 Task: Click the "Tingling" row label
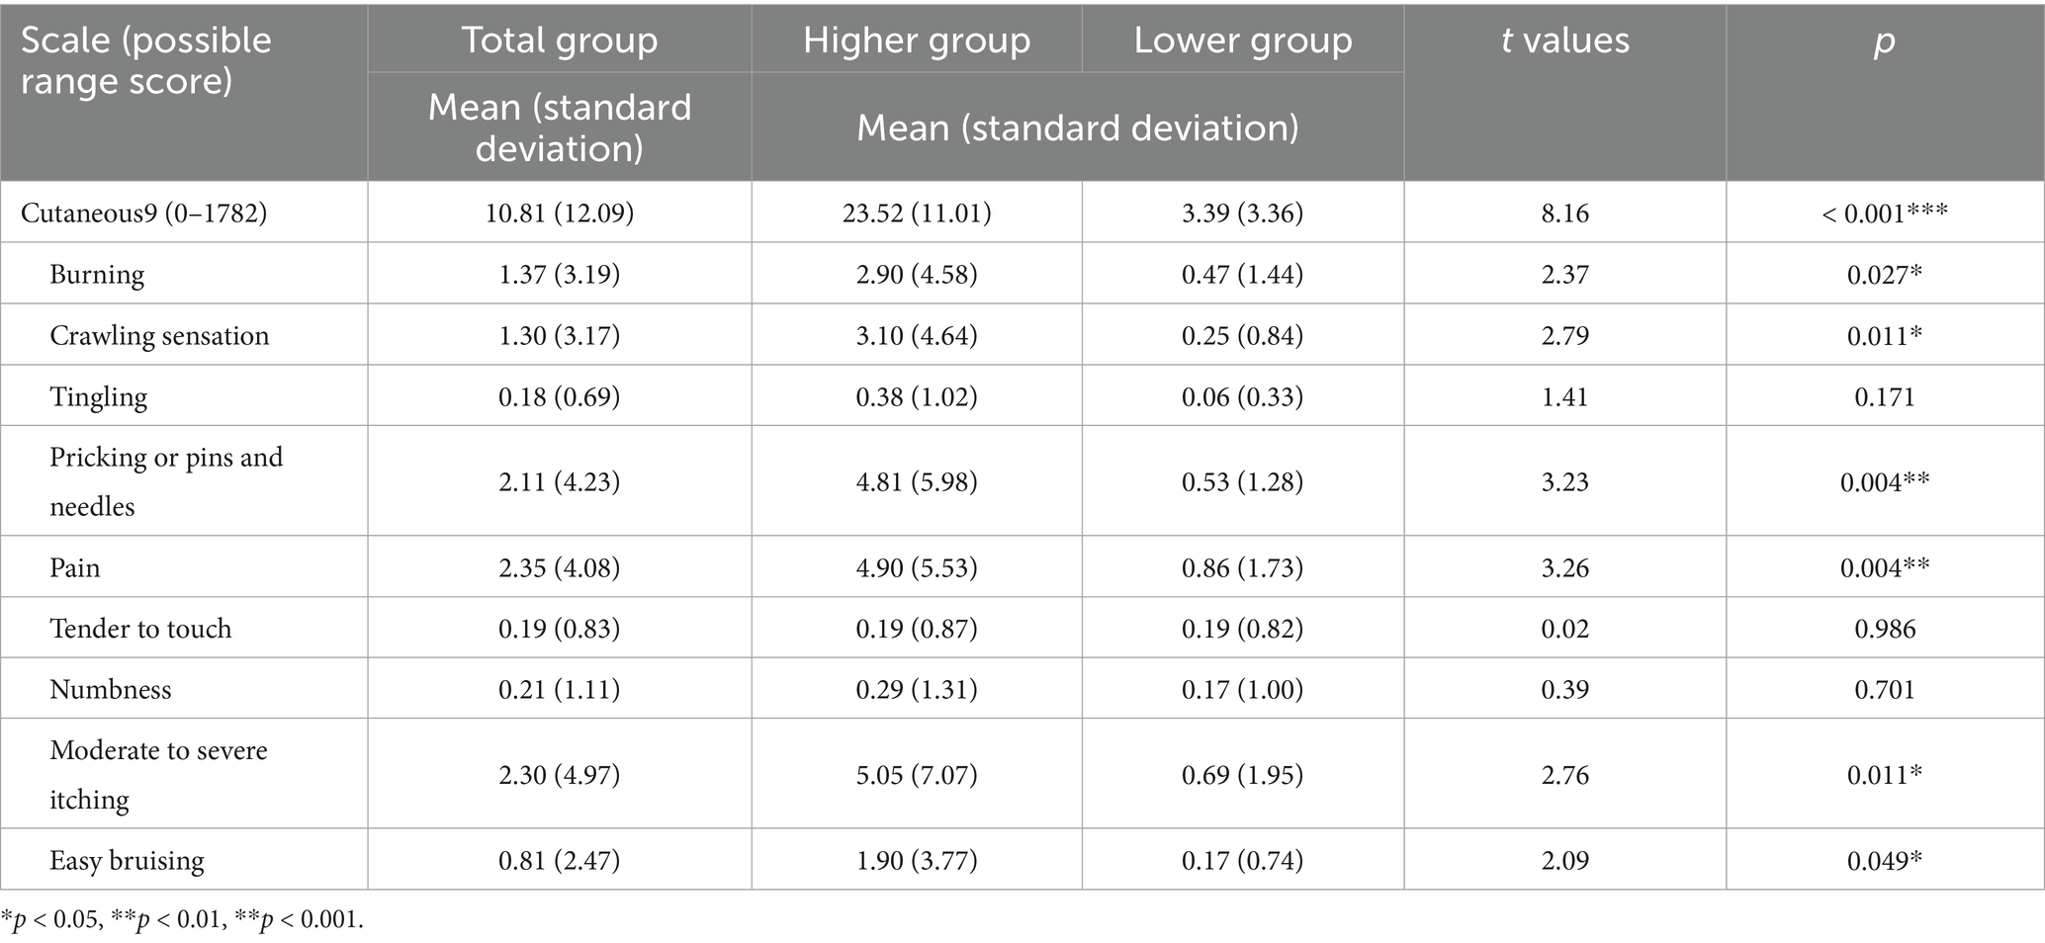pos(99,397)
